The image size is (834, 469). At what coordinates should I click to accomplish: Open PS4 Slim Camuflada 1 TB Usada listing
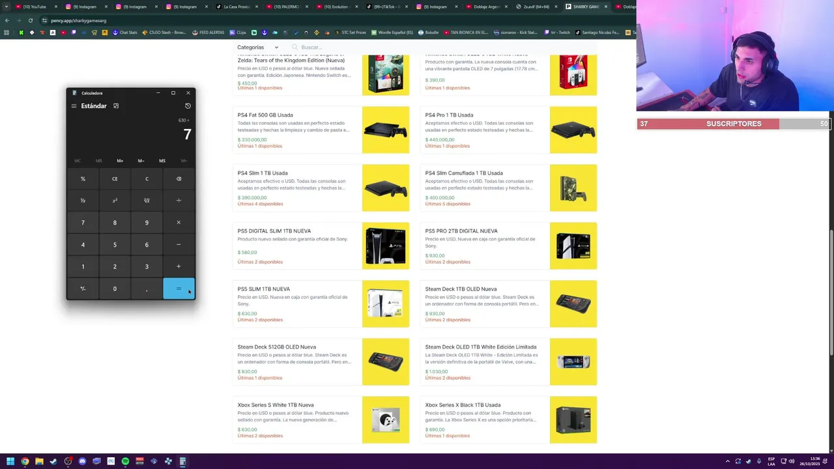pos(509,188)
